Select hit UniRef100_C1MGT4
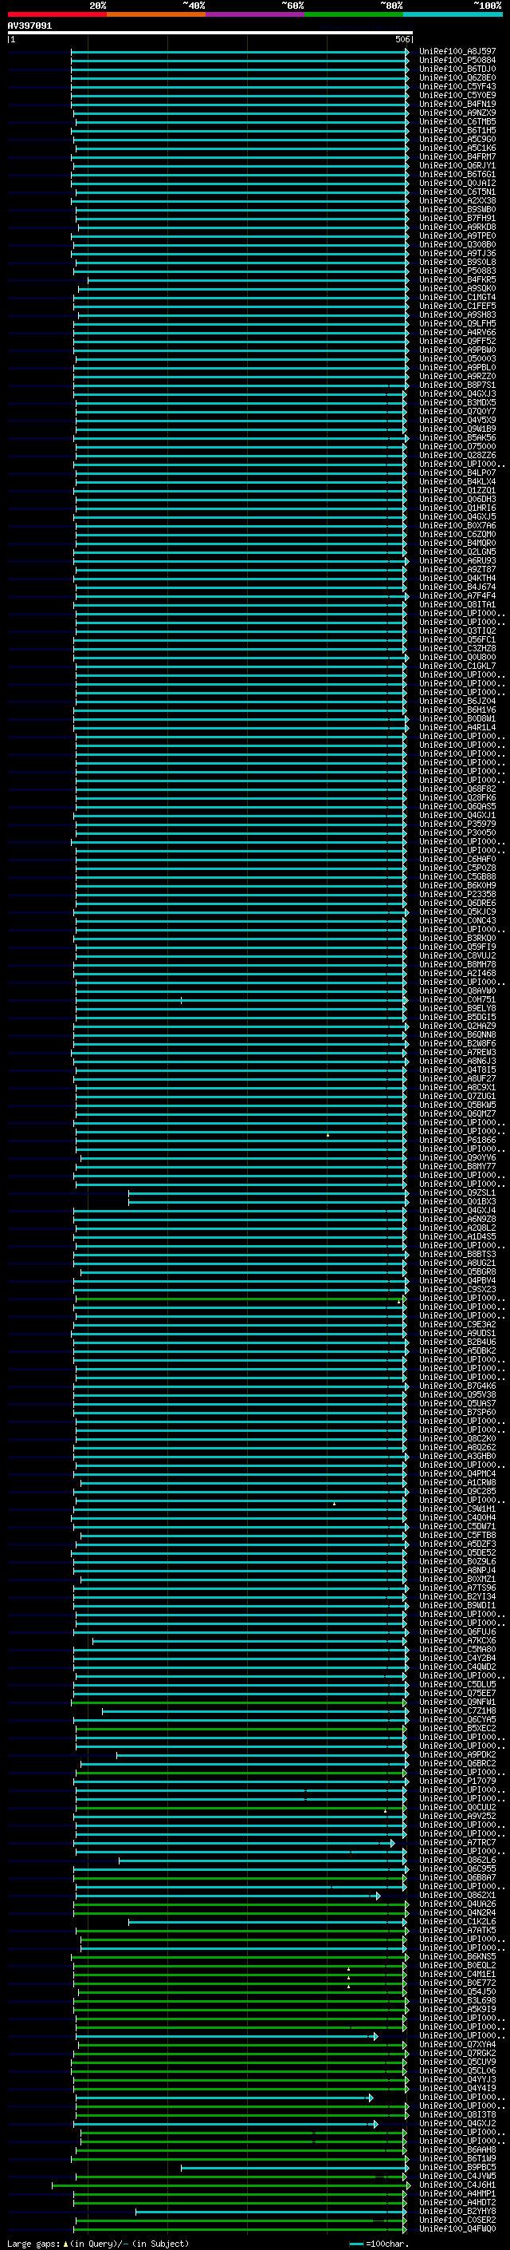Image resolution: width=510 pixels, height=2250 pixels. 457,297
